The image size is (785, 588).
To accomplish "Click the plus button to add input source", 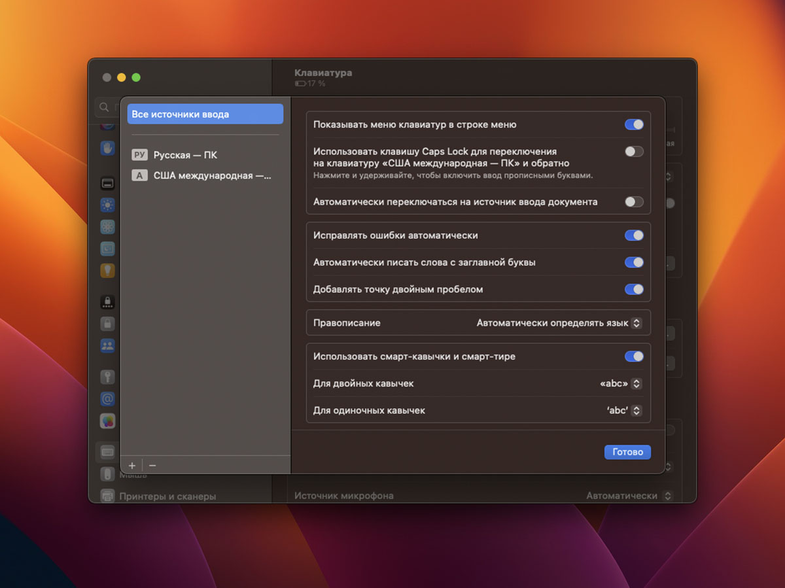I will pyautogui.click(x=132, y=465).
